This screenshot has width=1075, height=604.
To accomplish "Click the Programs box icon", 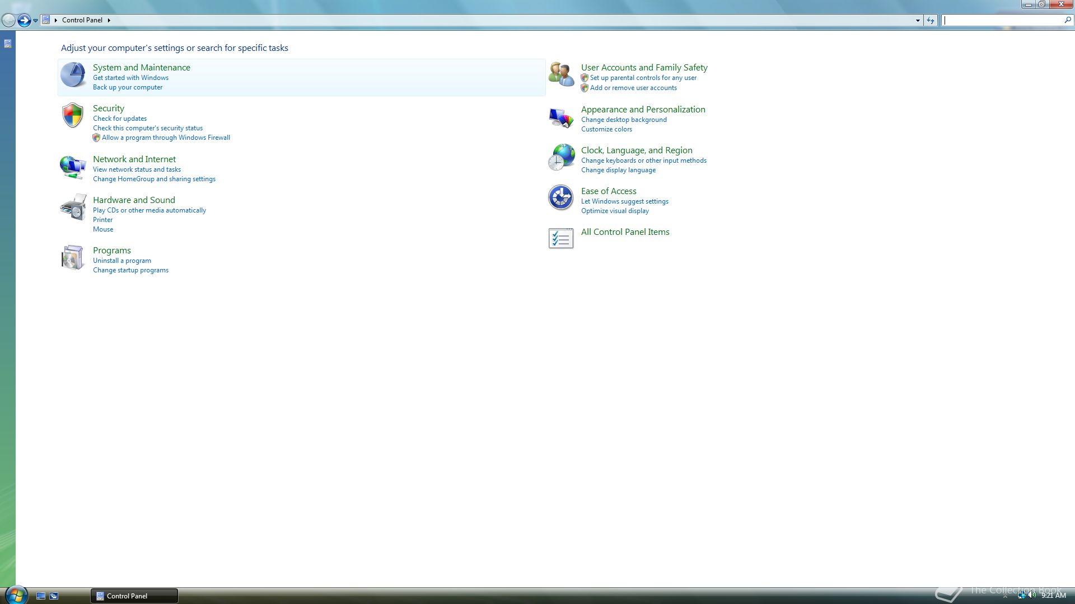I will pyautogui.click(x=73, y=258).
